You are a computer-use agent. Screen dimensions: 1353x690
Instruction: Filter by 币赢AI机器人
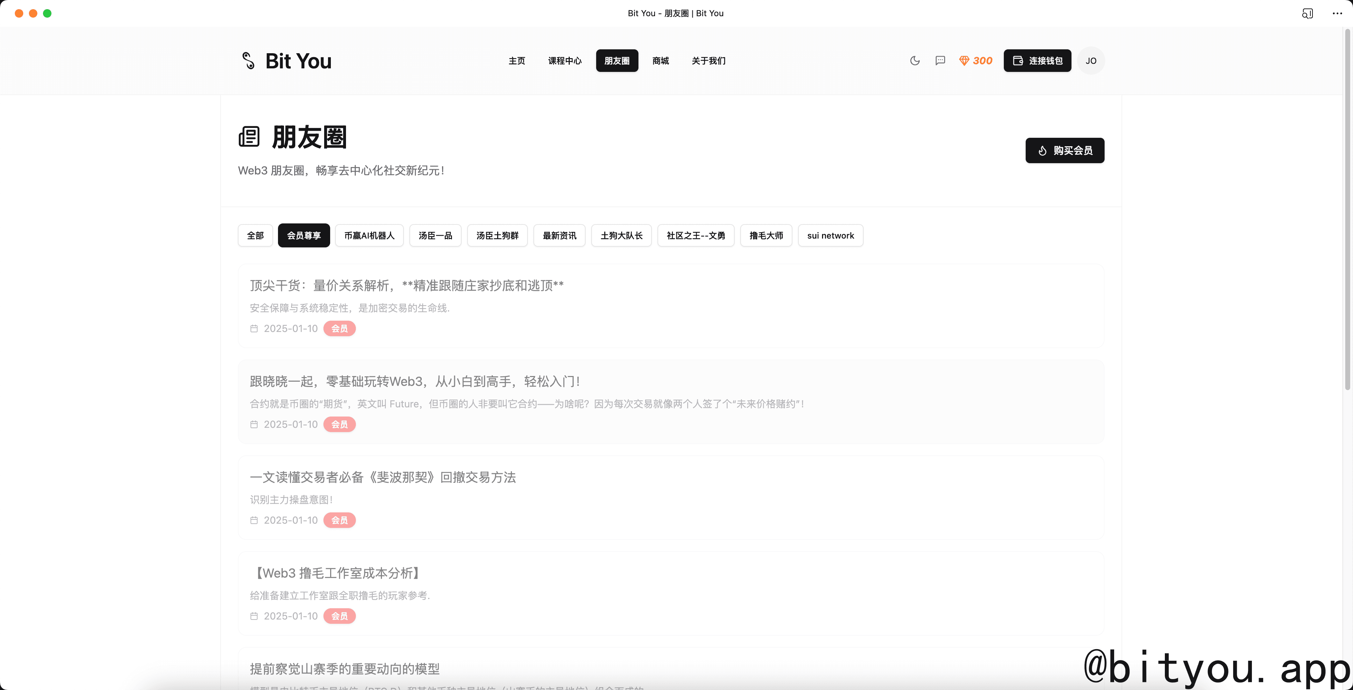click(x=369, y=235)
